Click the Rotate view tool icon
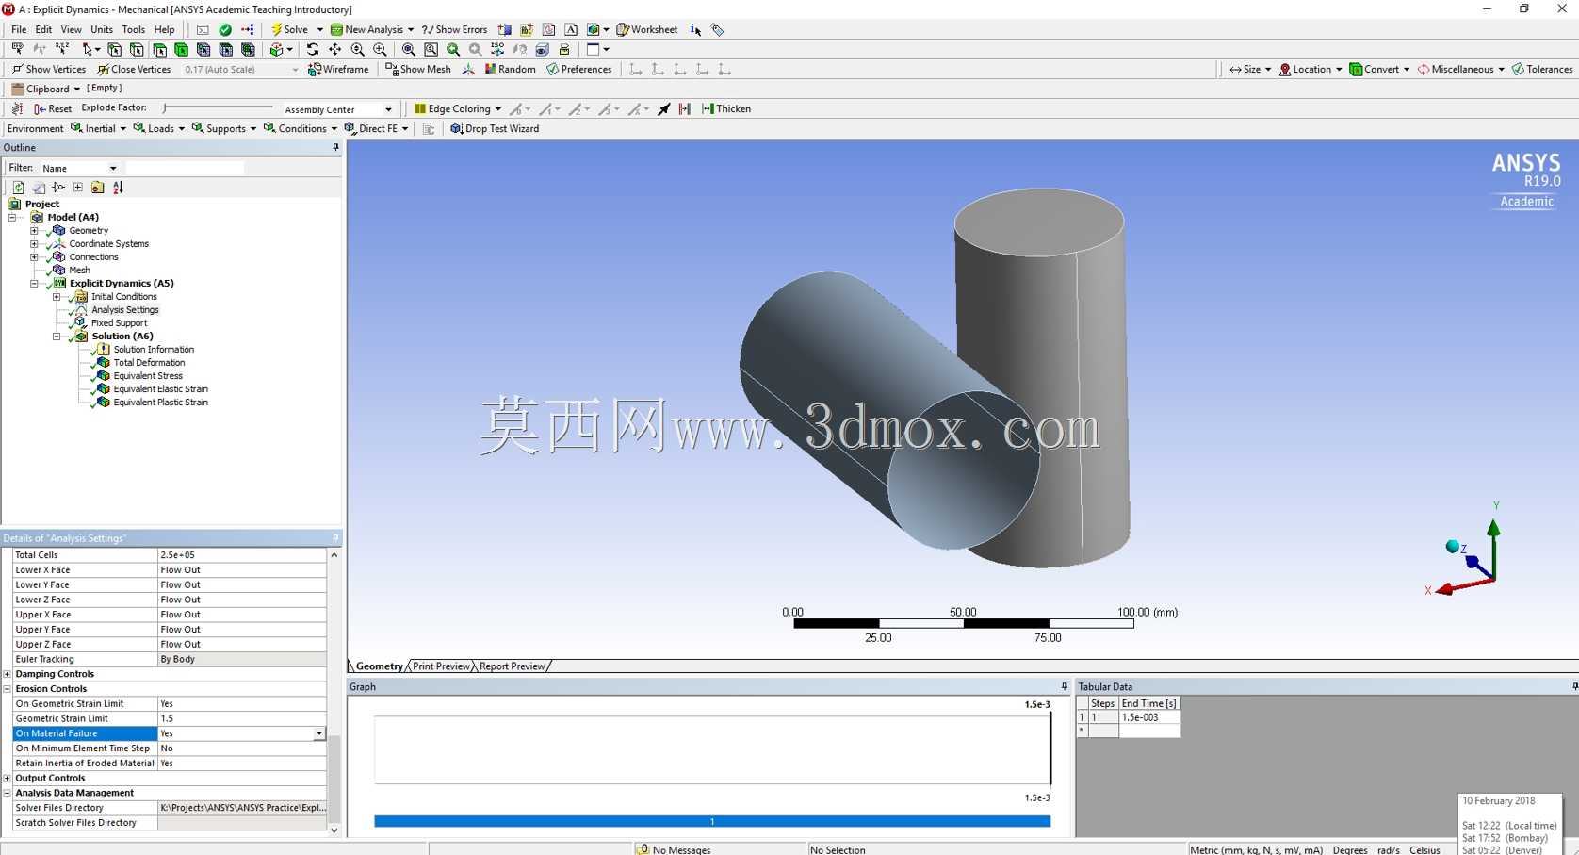The width and height of the screenshot is (1579, 855). [x=313, y=49]
